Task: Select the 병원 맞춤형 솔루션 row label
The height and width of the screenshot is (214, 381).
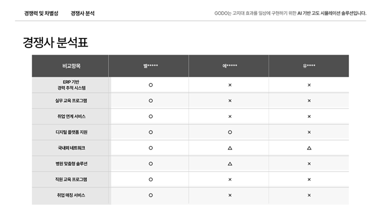Action: point(71,164)
